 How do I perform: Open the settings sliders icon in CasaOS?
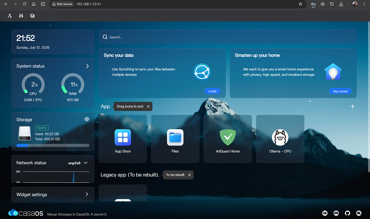point(21,16)
